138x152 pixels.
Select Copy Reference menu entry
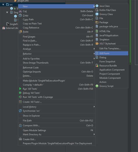coord(31,28)
